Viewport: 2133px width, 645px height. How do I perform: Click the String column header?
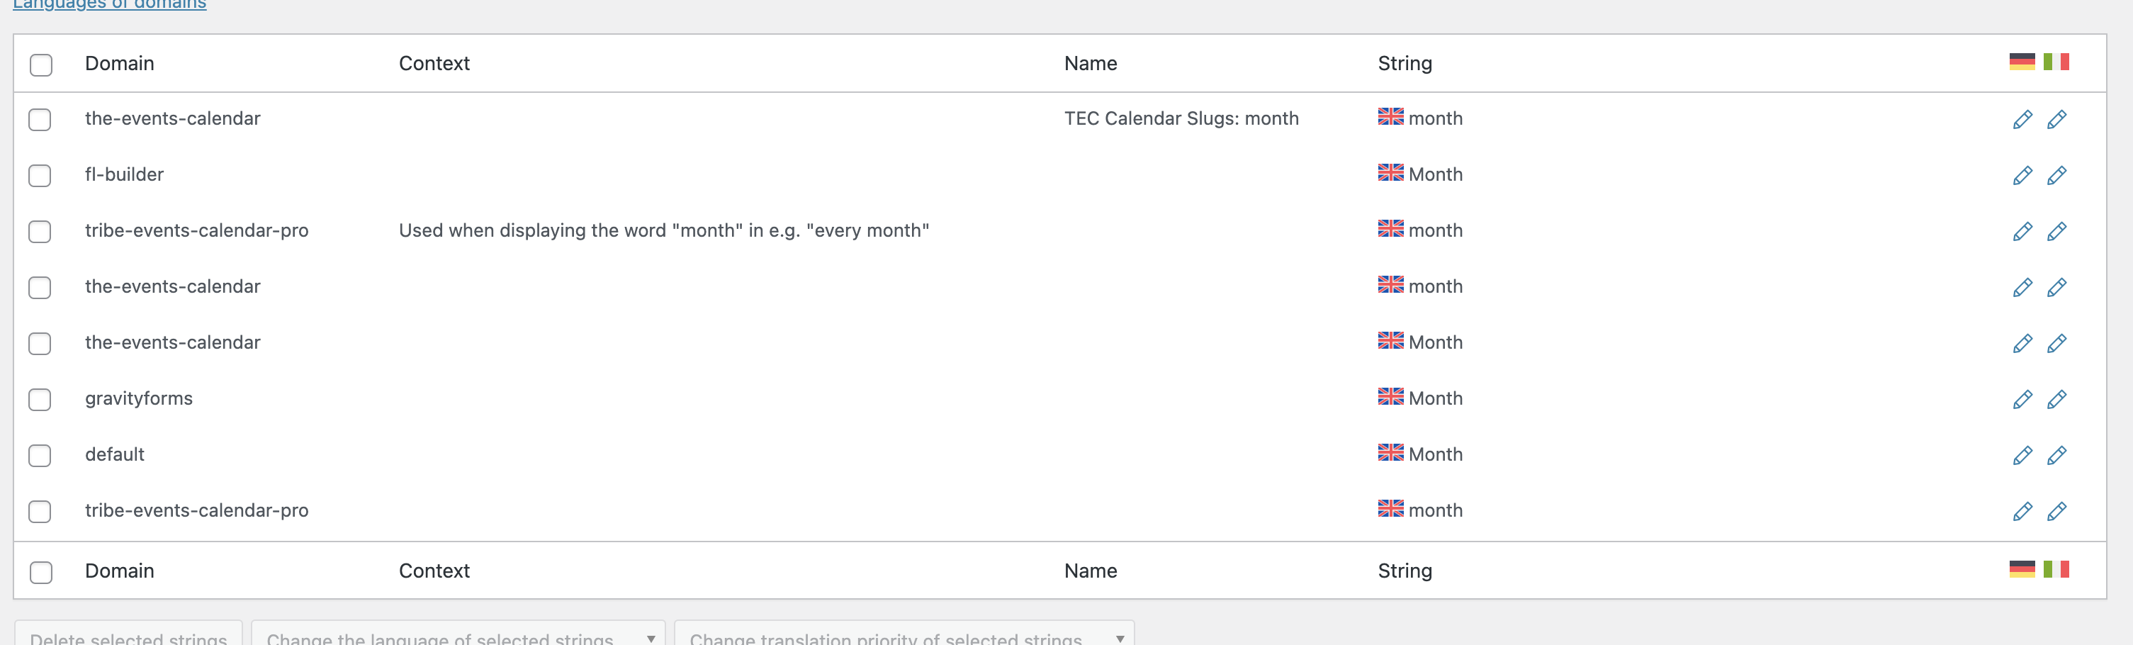pyautogui.click(x=1405, y=64)
